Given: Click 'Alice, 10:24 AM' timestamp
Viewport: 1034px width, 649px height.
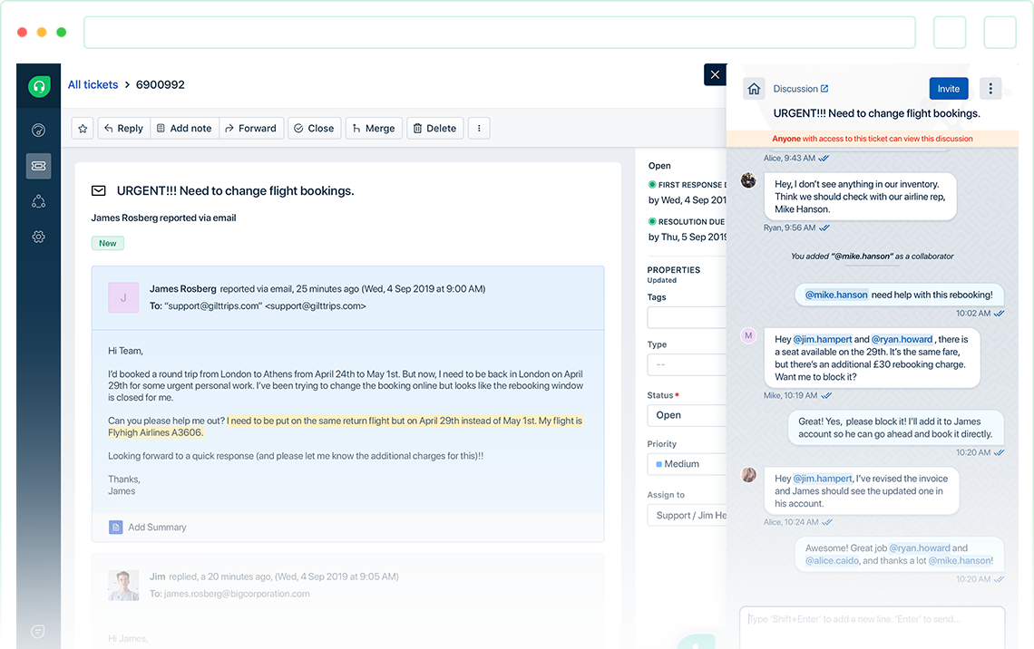Looking at the screenshot, I should [x=791, y=522].
